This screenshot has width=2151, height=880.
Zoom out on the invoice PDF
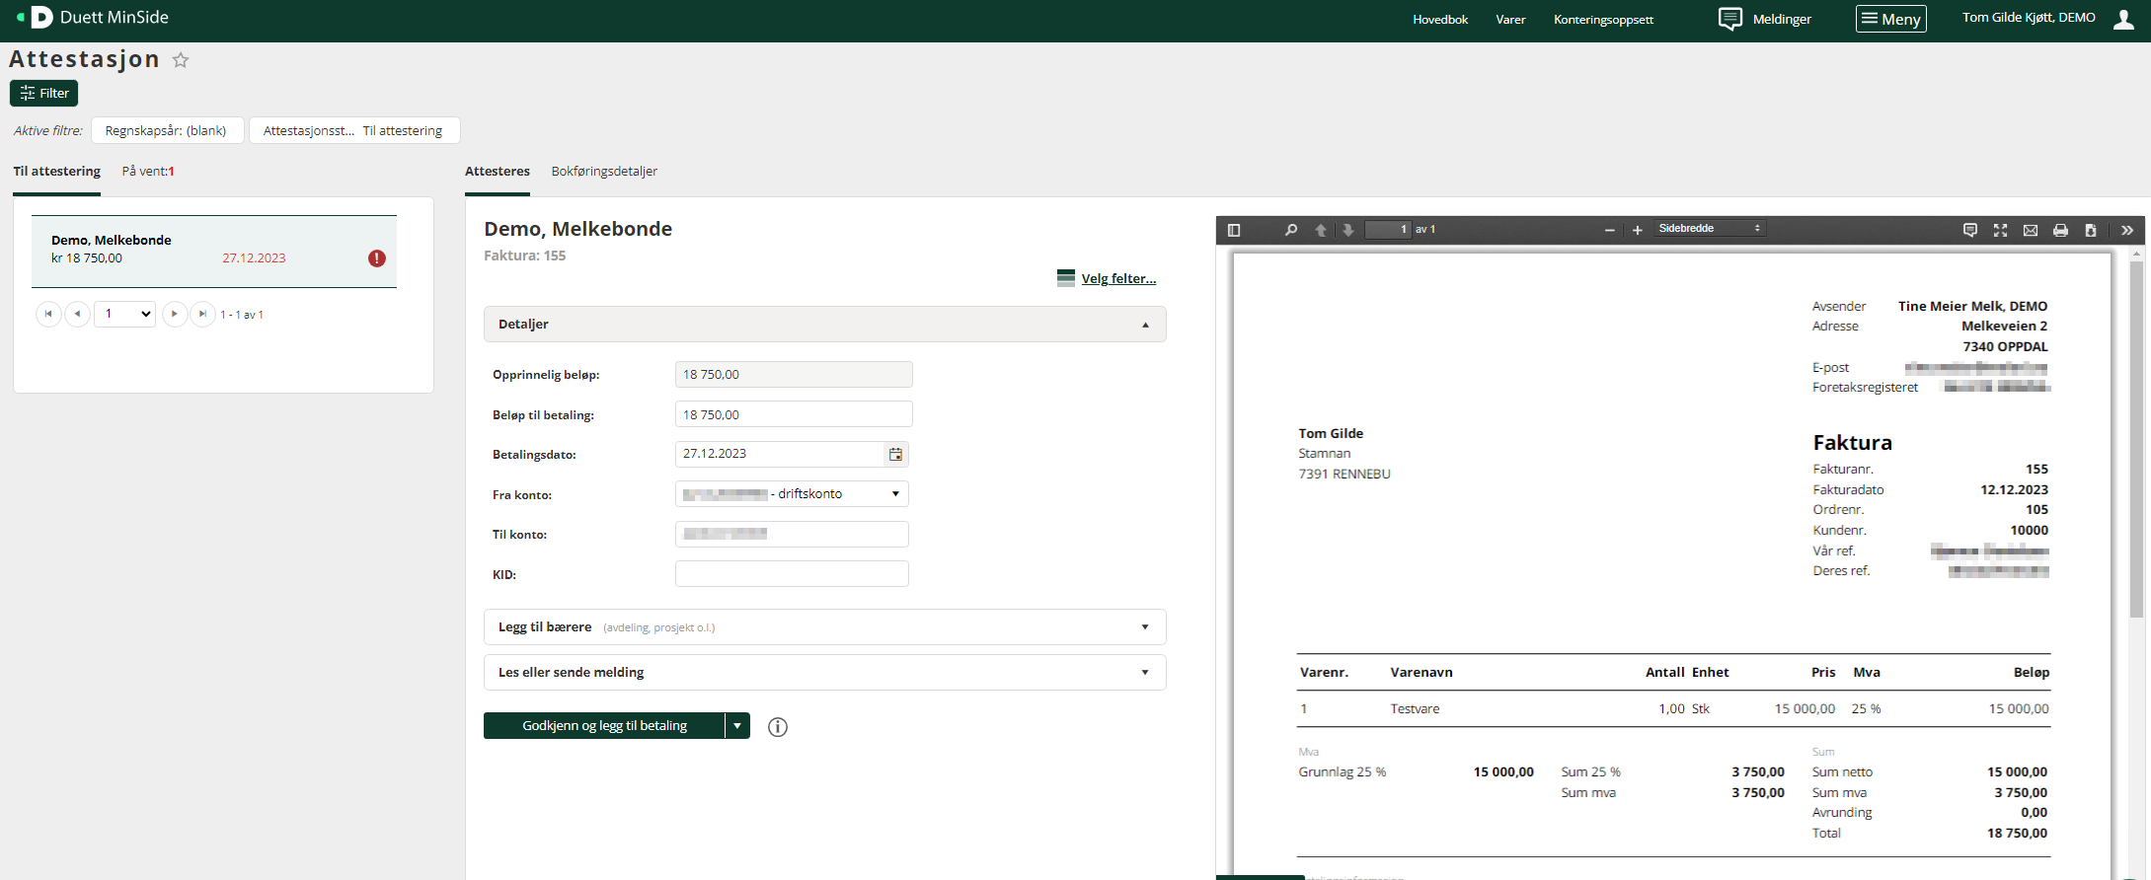point(1609,230)
